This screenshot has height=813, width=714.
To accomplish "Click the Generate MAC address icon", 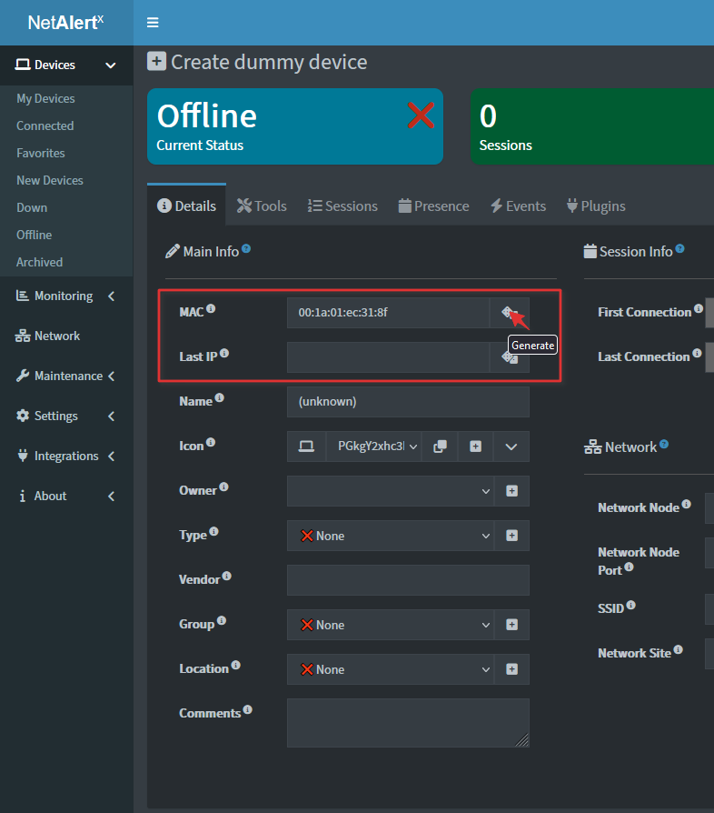I will [509, 313].
